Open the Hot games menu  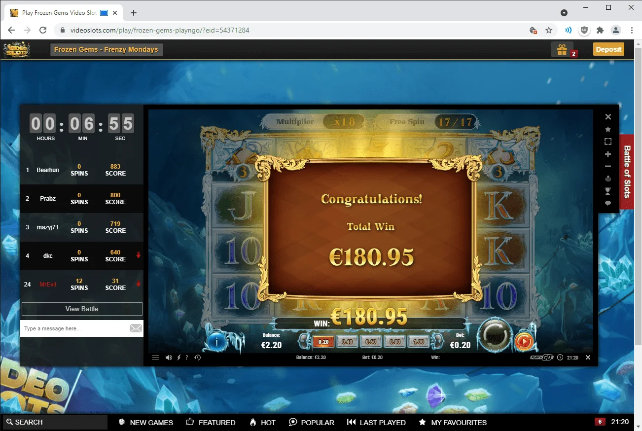tap(262, 422)
